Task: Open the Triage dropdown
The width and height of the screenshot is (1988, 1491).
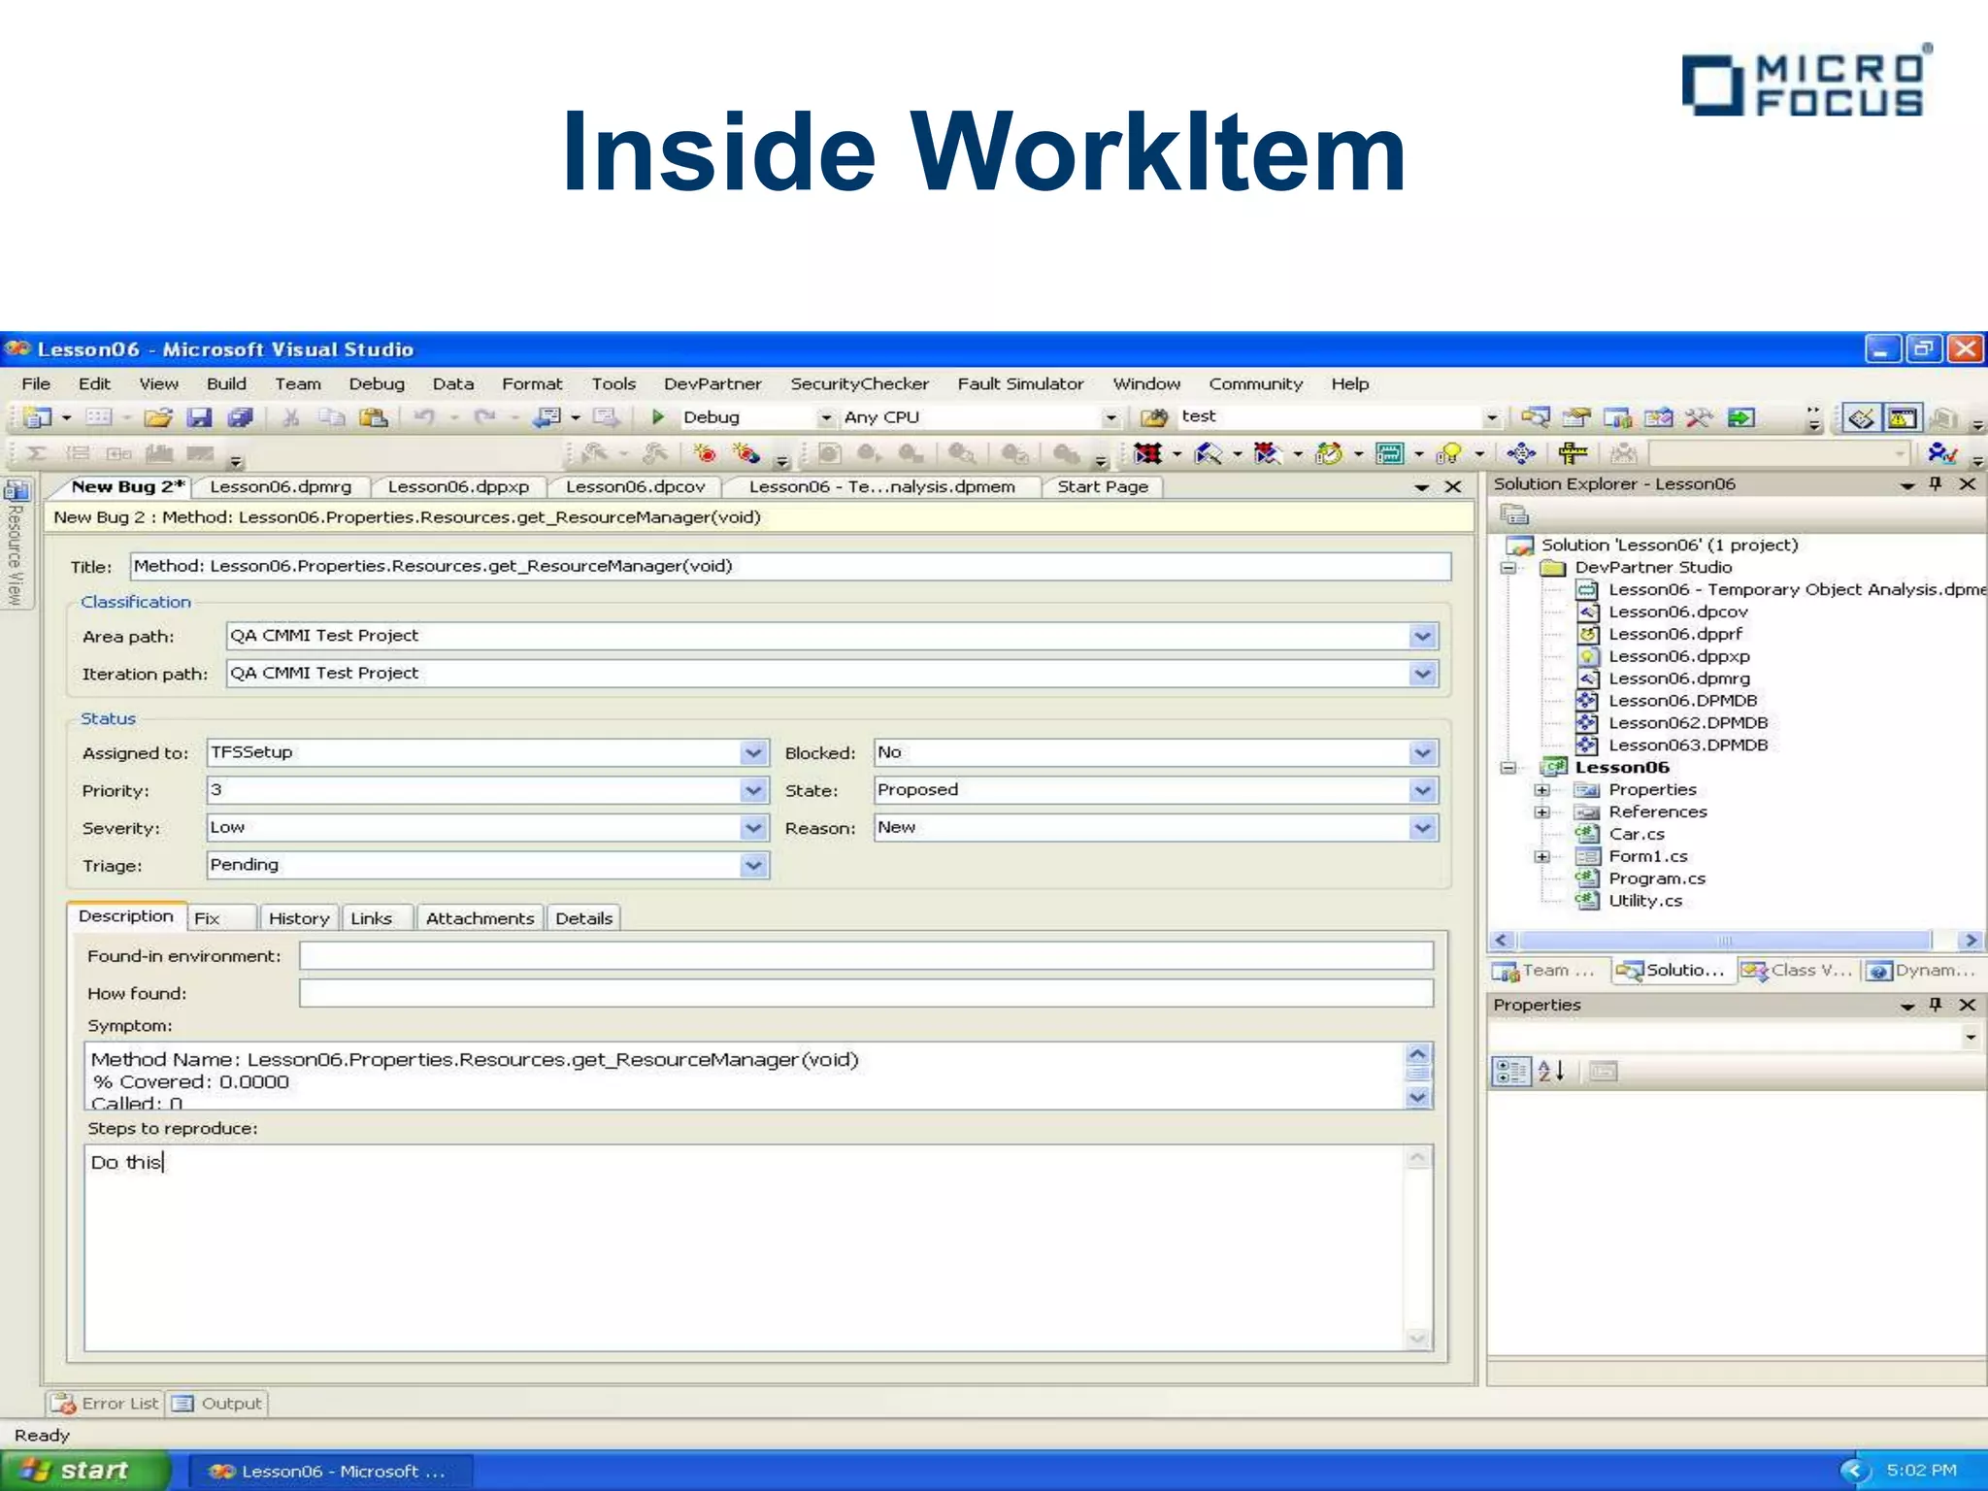Action: pos(753,865)
